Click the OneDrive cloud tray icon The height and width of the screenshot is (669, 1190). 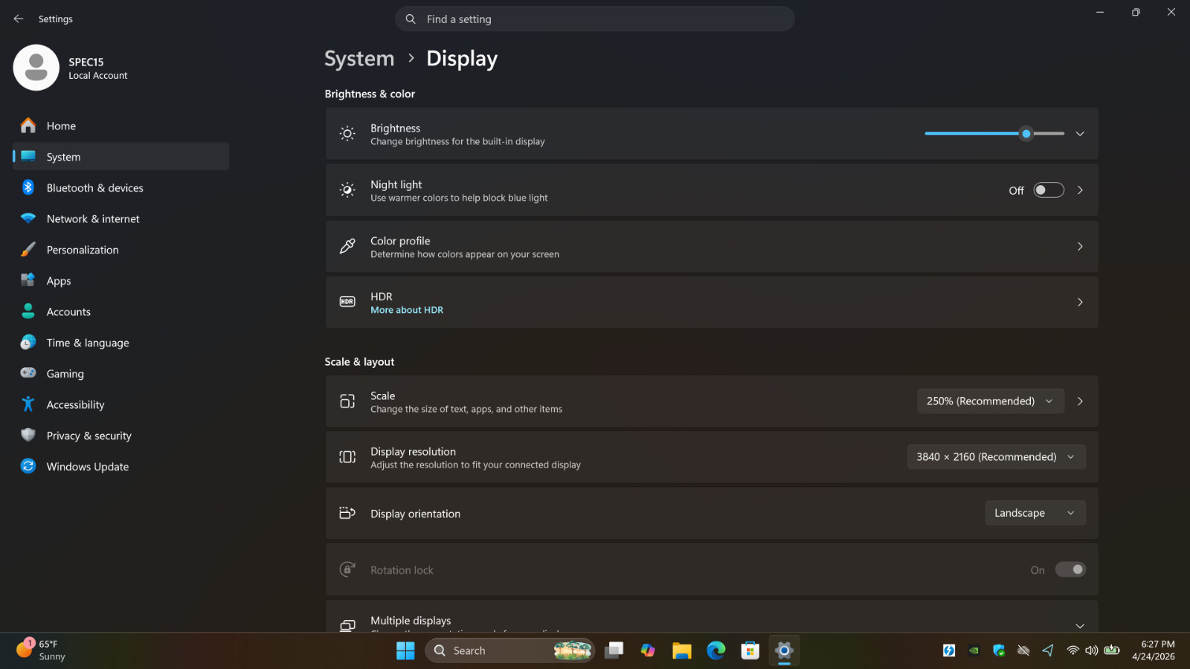[1023, 650]
